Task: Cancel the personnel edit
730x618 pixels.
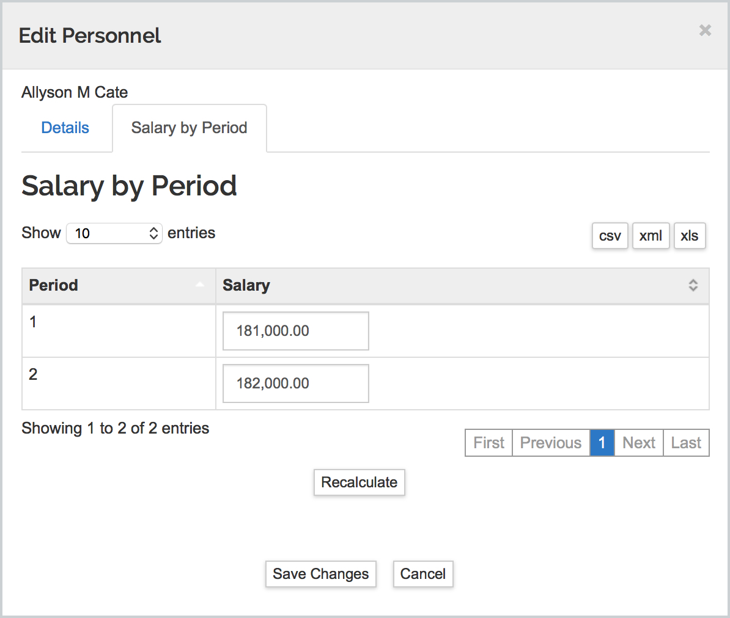Action: (422, 574)
